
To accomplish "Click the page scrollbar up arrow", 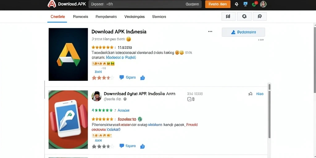I will click(315, 25).
